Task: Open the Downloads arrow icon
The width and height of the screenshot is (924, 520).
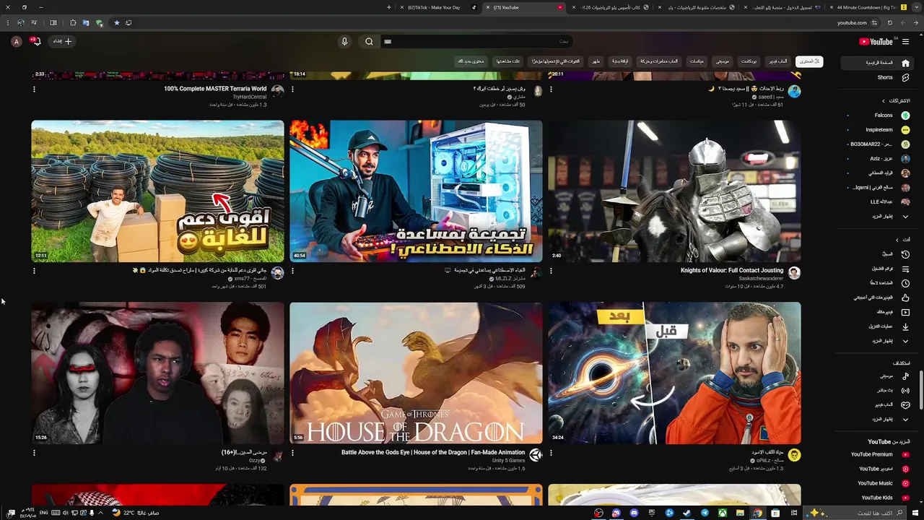Action: [905, 326]
